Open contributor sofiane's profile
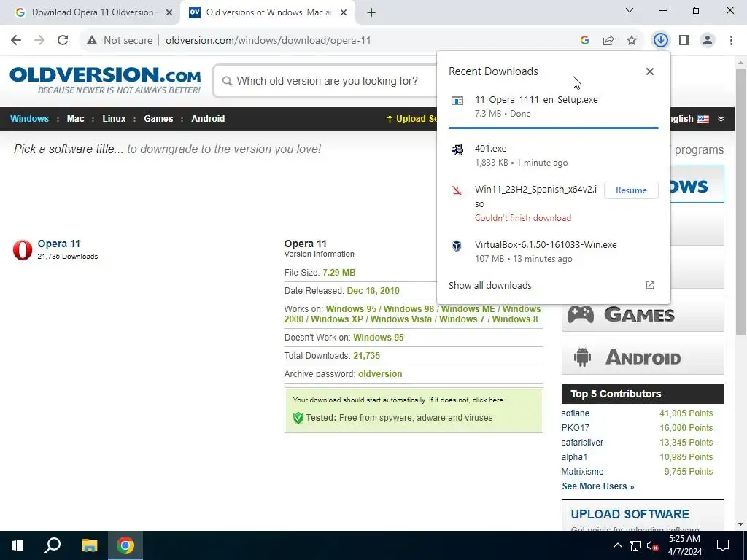Screen dimensions: 747x560 [x=575, y=413]
